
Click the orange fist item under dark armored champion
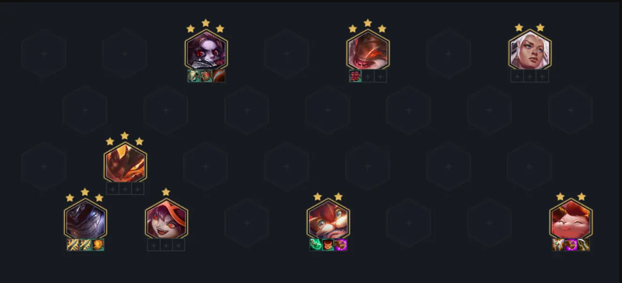pyautogui.click(x=98, y=245)
